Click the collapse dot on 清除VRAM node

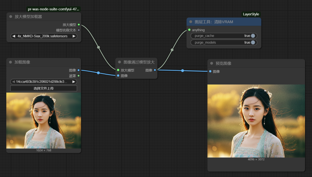tap(190, 22)
